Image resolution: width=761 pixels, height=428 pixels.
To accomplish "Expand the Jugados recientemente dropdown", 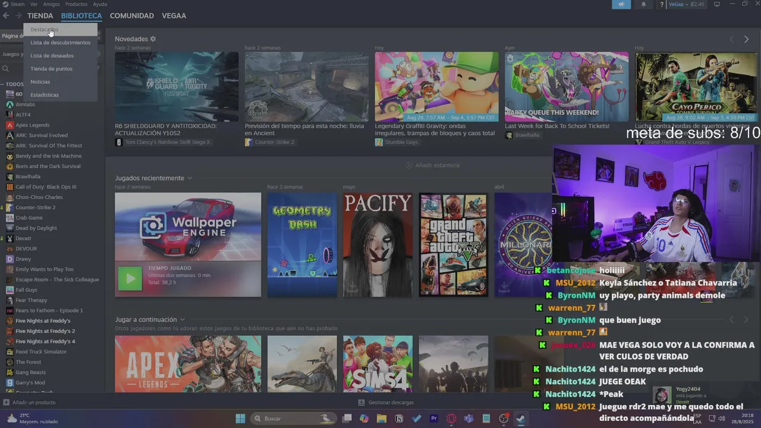I will (x=190, y=178).
